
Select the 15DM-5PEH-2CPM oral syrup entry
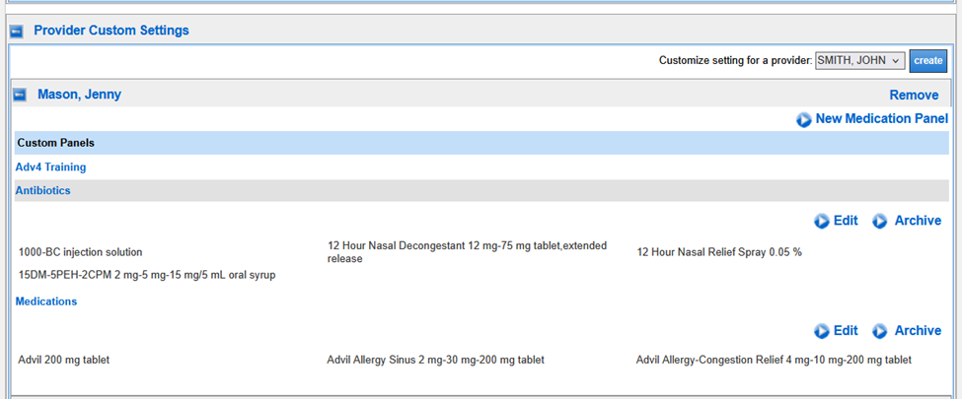[x=147, y=275]
